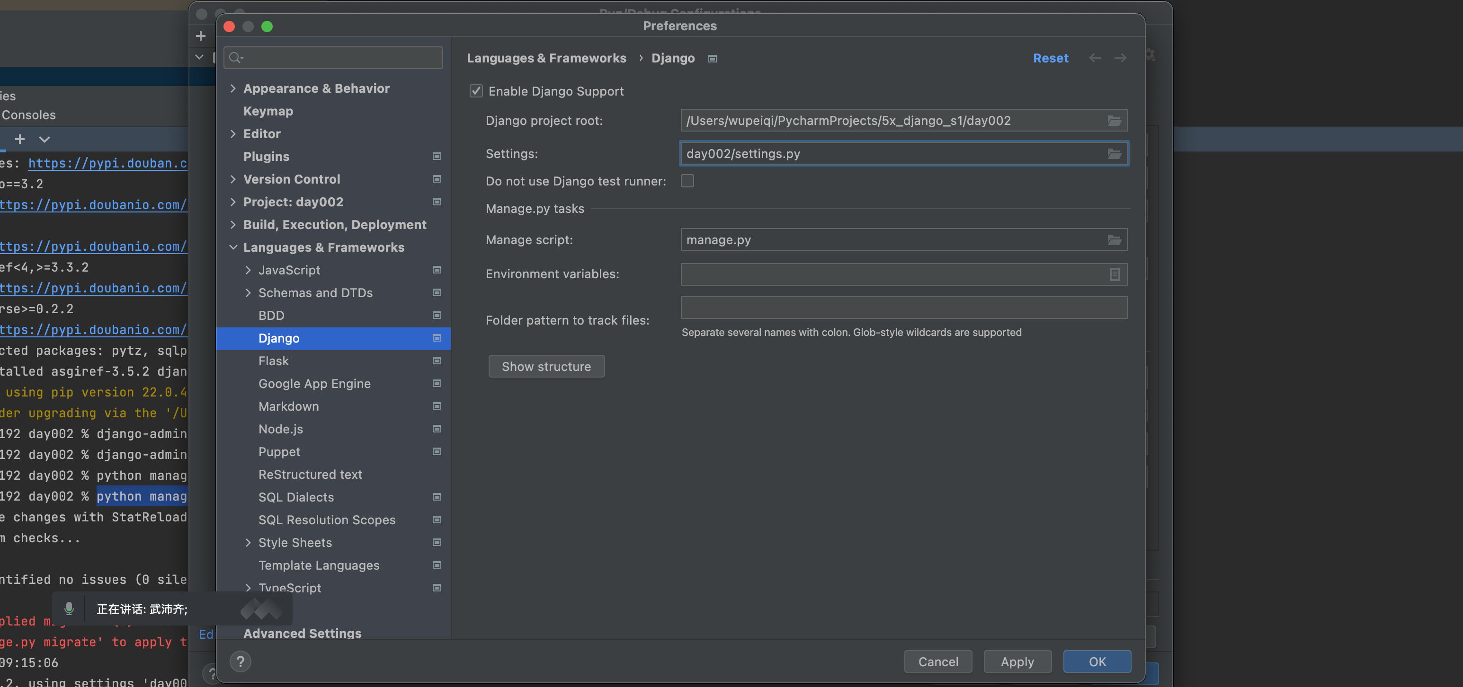
Task: Check Do not use Django test runner
Action: [687, 181]
